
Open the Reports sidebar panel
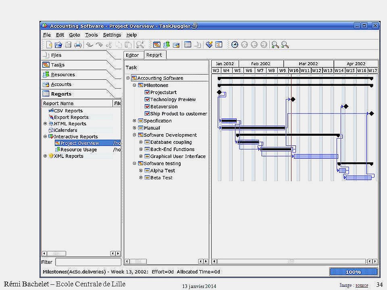pos(61,94)
